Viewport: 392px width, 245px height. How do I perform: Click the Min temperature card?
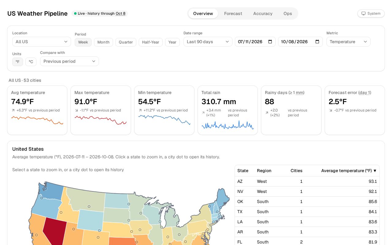coord(164,110)
